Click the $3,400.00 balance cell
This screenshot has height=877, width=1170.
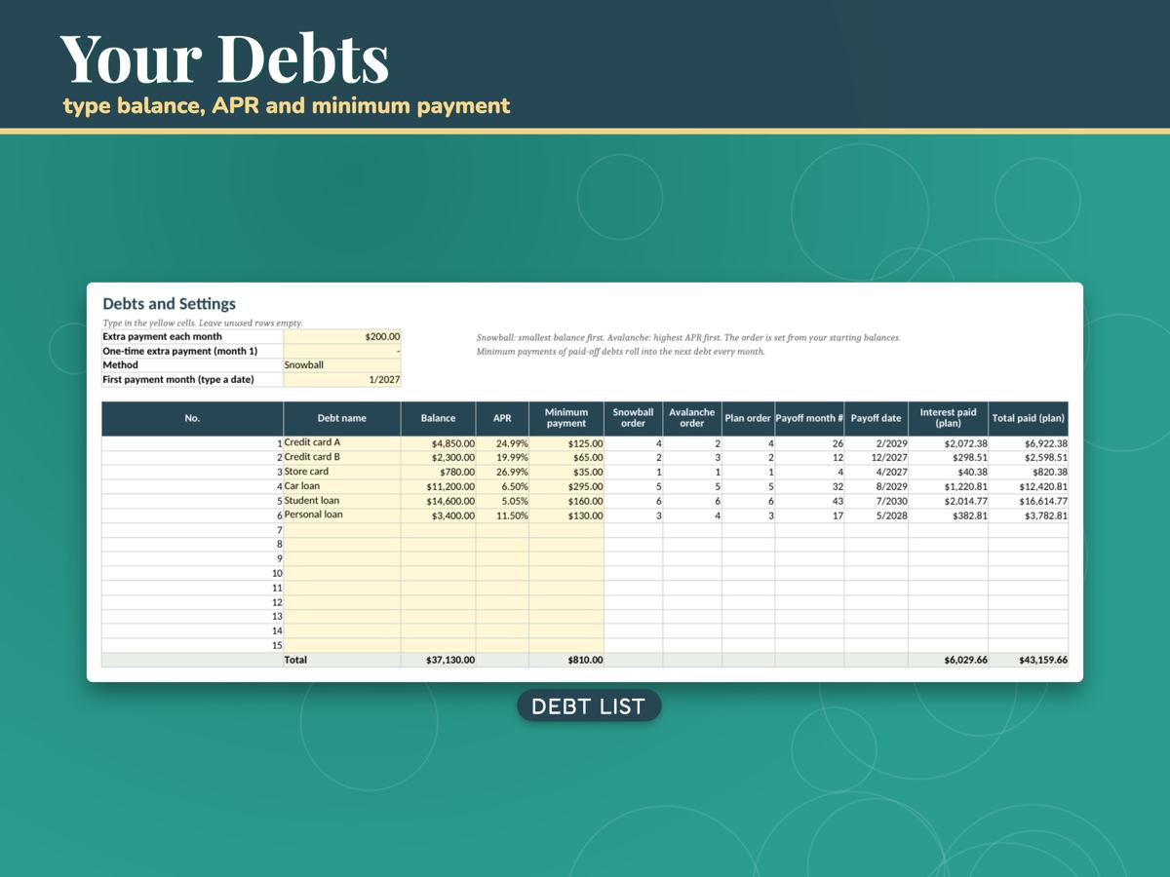point(438,515)
